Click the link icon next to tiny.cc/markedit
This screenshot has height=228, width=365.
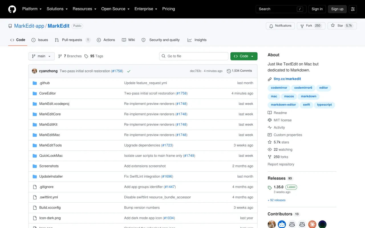tap(270, 79)
